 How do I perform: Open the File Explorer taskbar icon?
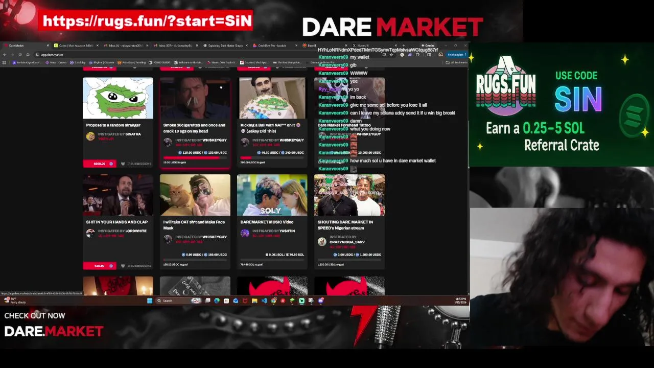[254, 301]
